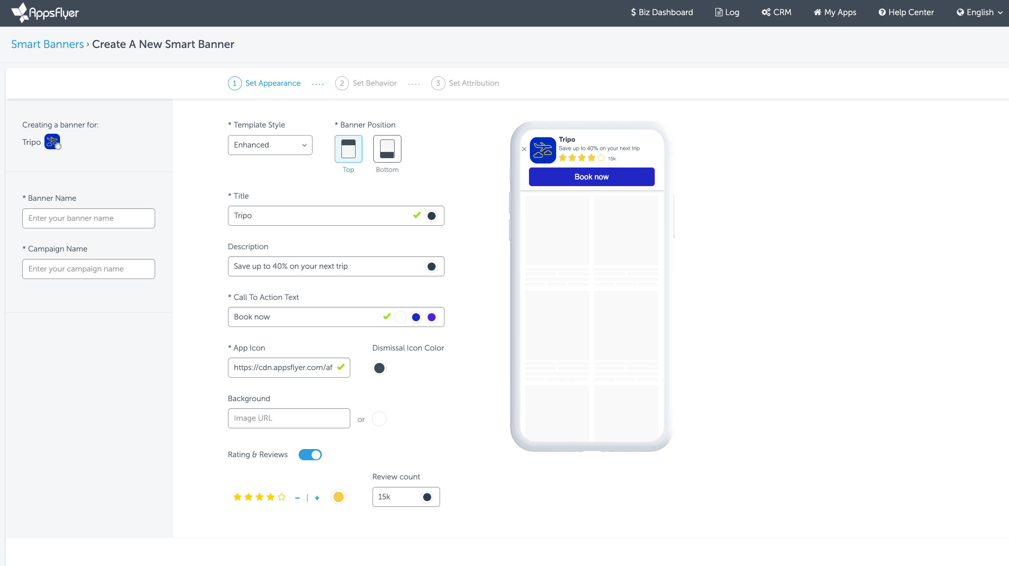Open the Help Center
This screenshot has height=566, width=1009.
[906, 12]
